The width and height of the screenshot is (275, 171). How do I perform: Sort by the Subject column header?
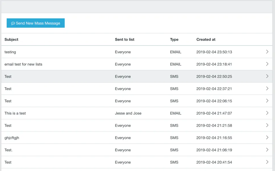point(11,39)
